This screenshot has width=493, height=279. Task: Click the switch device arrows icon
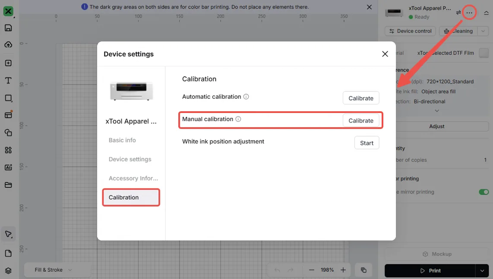(x=458, y=13)
